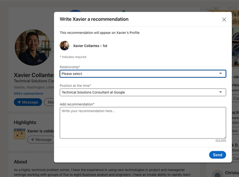This screenshot has height=177, width=239.
Task: Click the 'Position at the time*' label
Action: [75, 85]
